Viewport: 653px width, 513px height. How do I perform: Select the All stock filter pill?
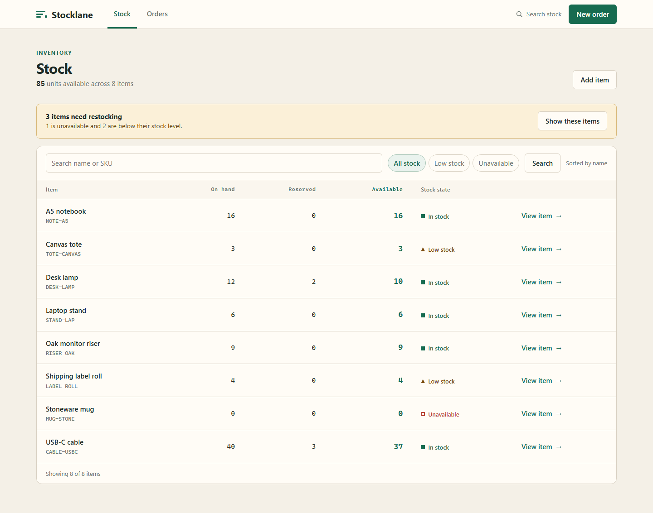pyautogui.click(x=407, y=163)
